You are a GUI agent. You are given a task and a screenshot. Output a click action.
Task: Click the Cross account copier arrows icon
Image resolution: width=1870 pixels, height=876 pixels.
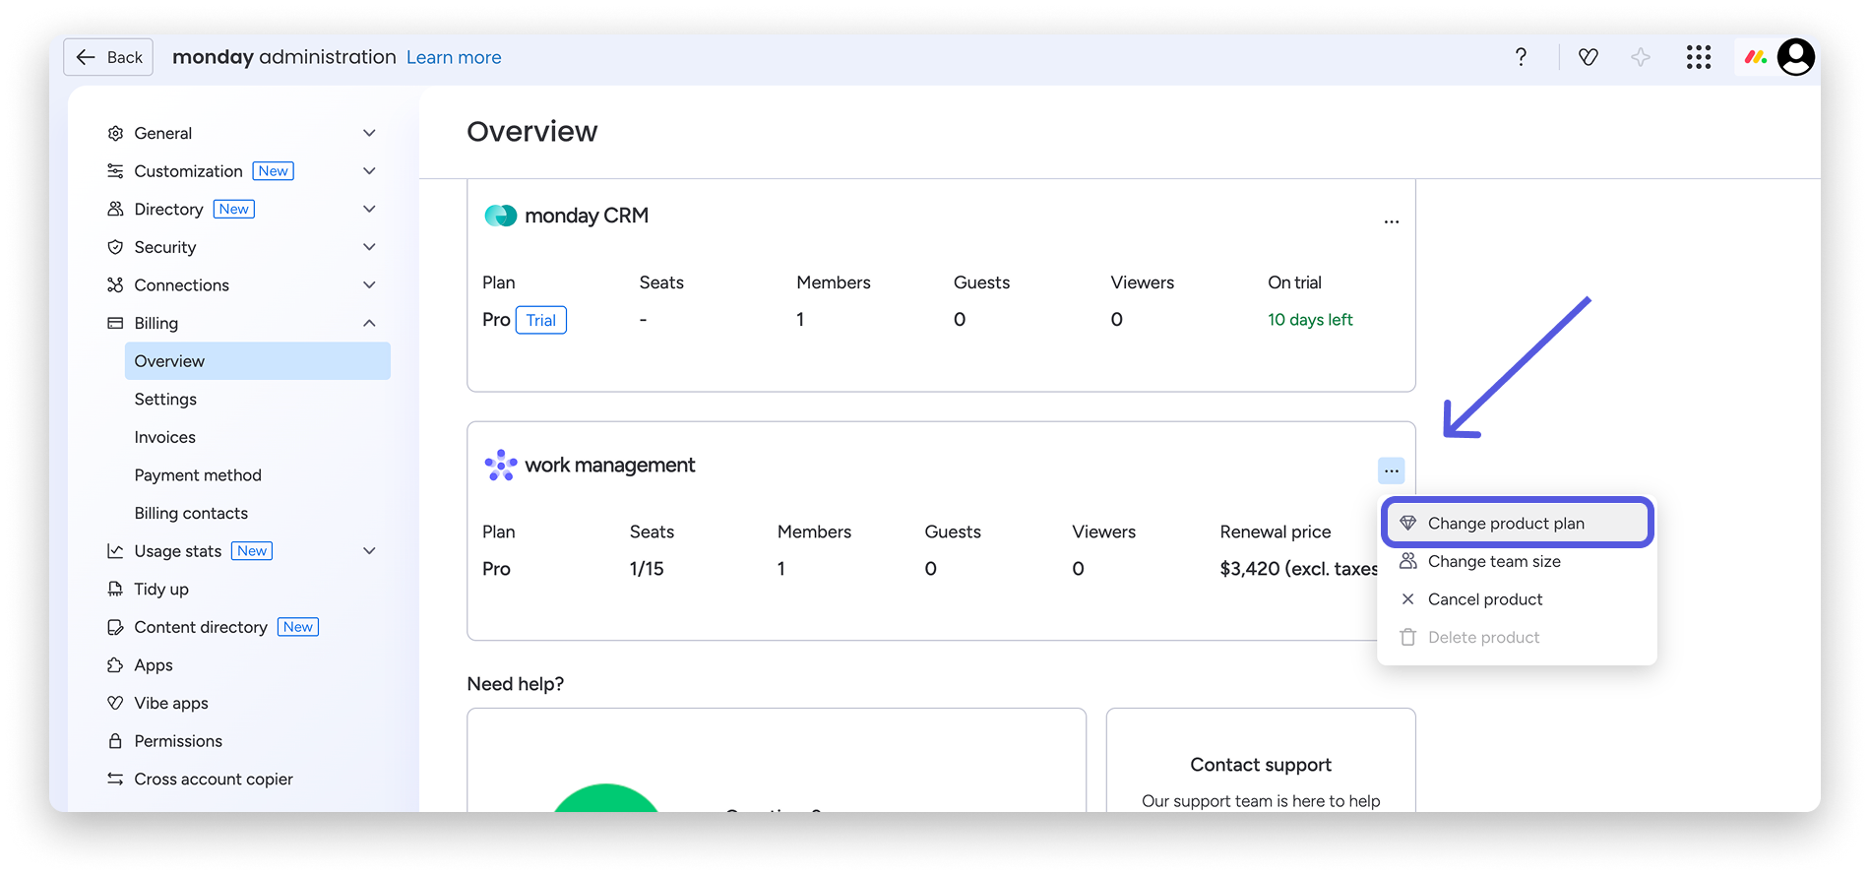pos(115,779)
